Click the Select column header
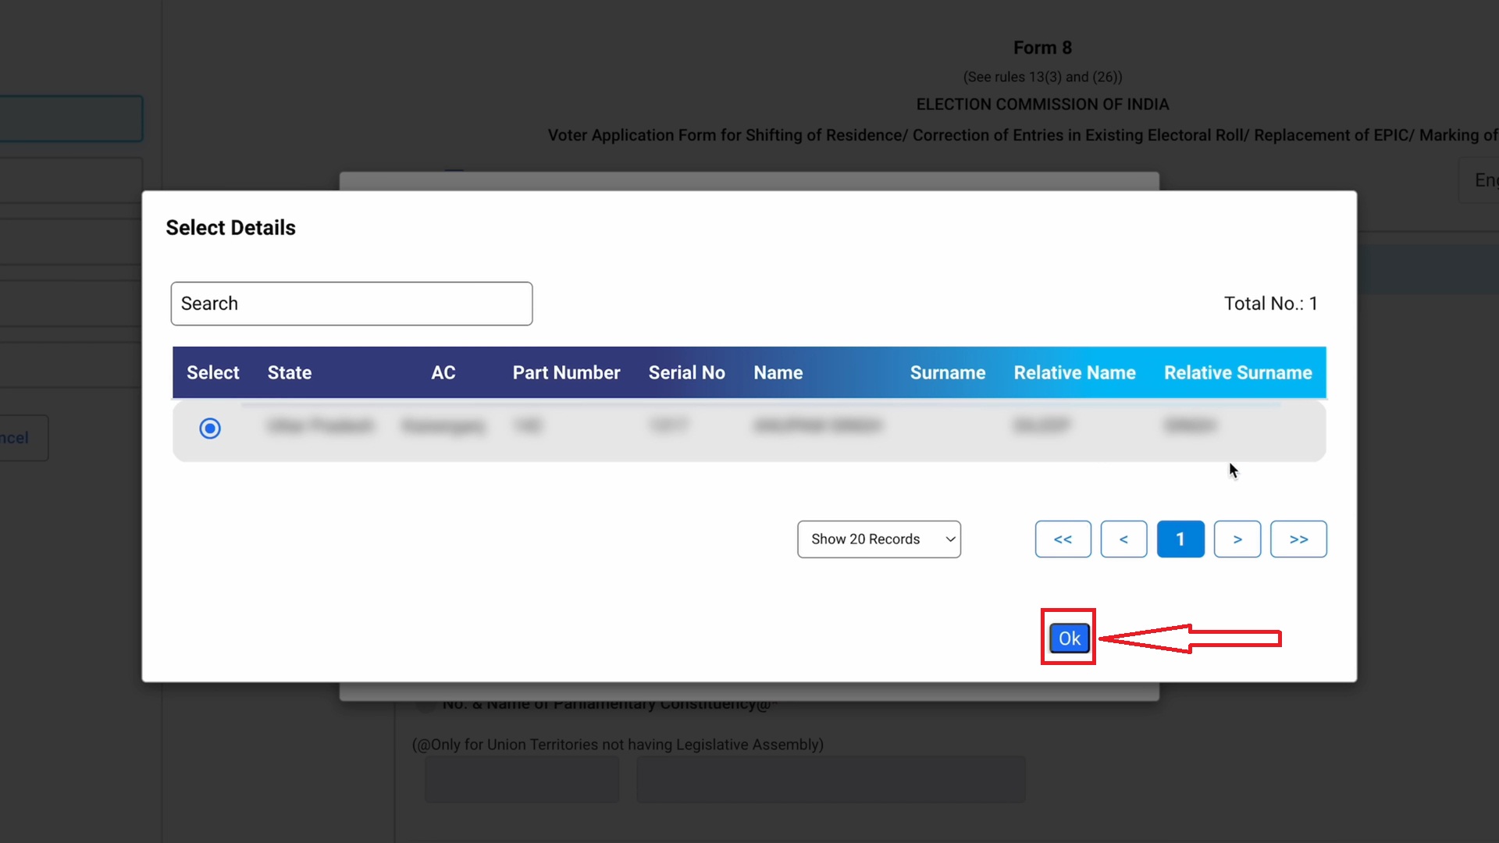The height and width of the screenshot is (843, 1499). [212, 372]
